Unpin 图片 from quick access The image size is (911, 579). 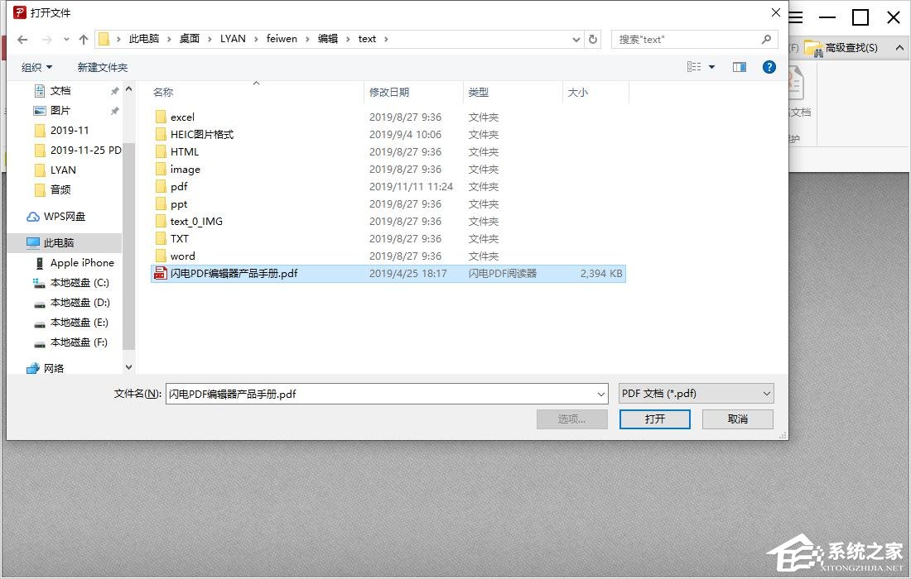[x=113, y=110]
